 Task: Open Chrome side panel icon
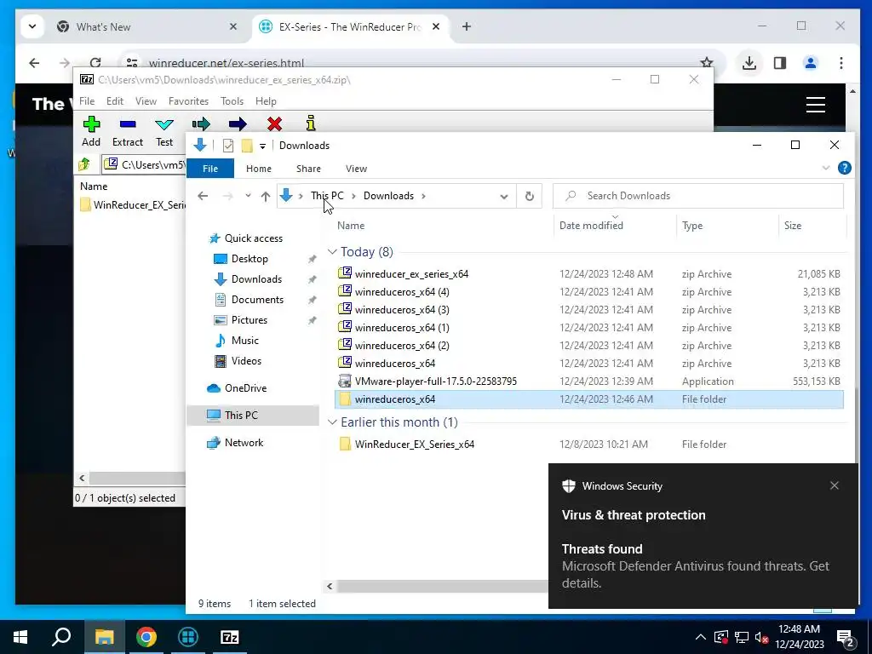coord(780,63)
